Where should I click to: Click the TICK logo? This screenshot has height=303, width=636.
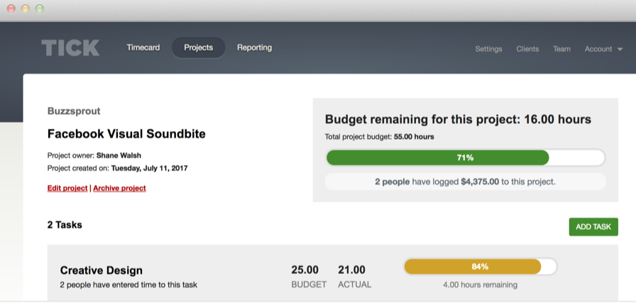click(70, 48)
